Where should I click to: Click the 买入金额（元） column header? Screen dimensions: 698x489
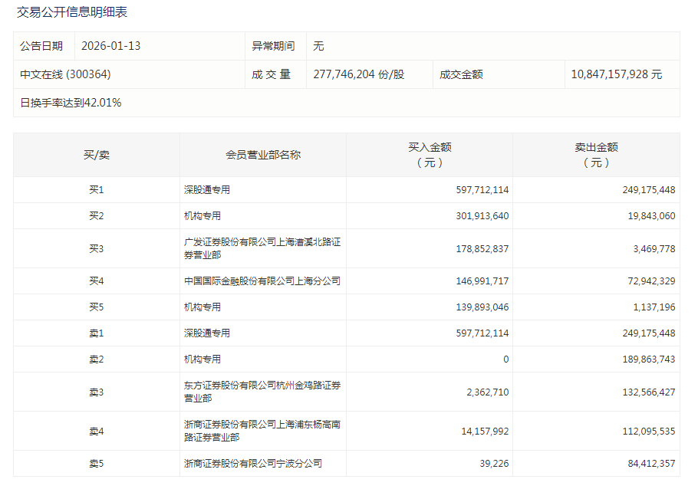click(x=430, y=155)
